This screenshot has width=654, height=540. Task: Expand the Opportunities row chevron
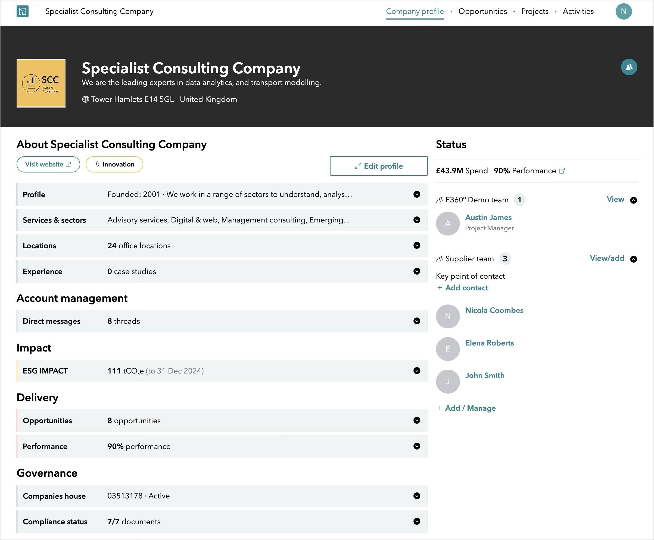pos(417,420)
